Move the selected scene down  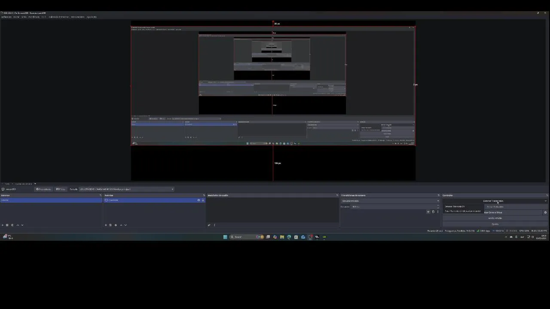[x=22, y=225]
